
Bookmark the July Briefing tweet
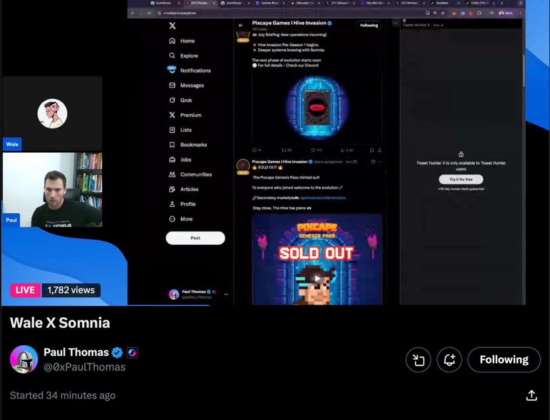(x=372, y=150)
